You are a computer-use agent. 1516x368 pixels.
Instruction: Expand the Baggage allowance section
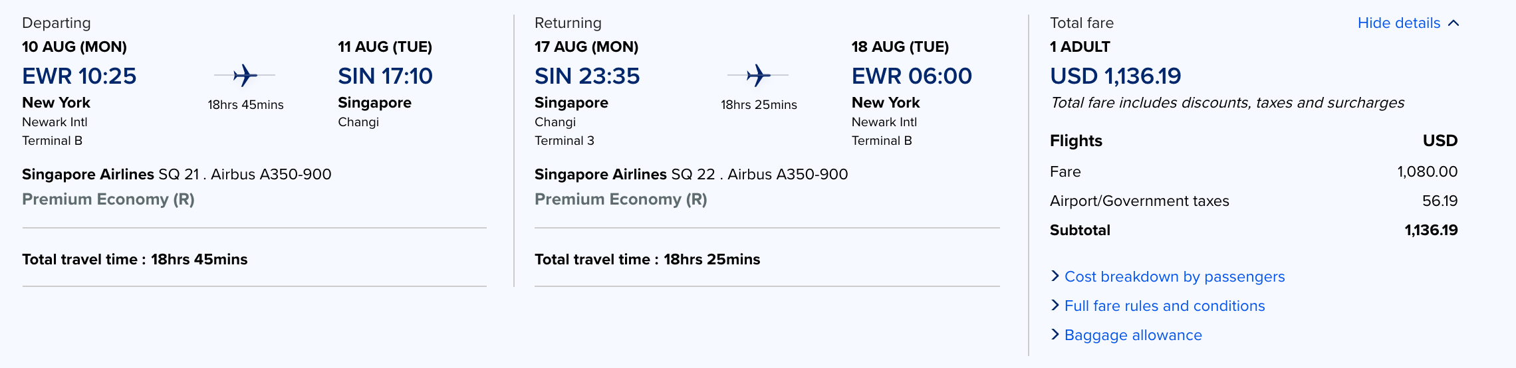[x=1133, y=335]
